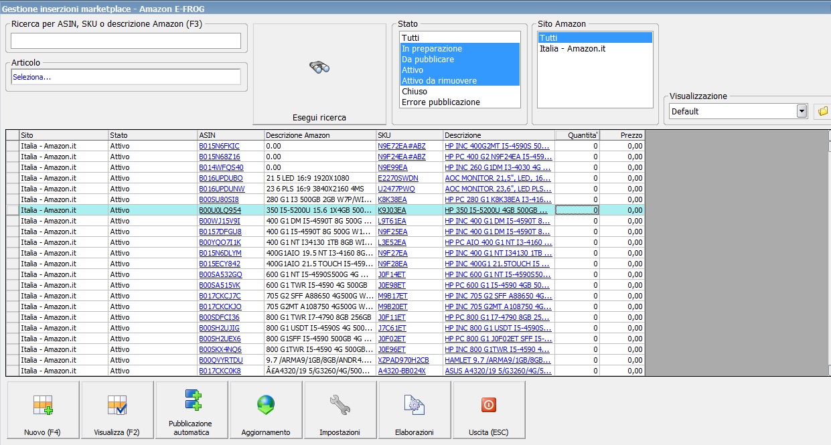This screenshot has width=831, height=445.
Task: Start Pubblicazione automatica
Action: coord(192,410)
